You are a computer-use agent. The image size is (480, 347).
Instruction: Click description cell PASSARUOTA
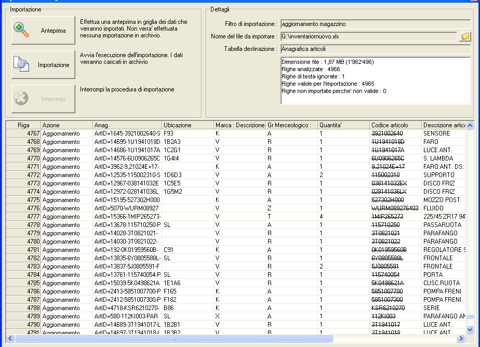(443, 224)
